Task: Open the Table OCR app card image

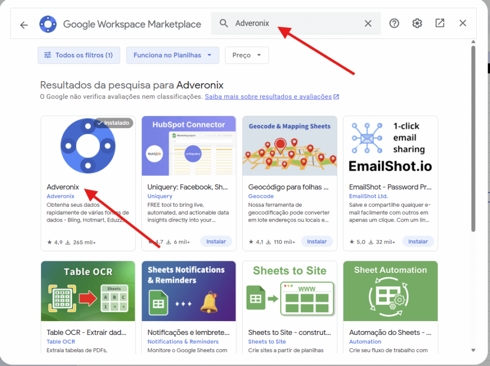Action: (x=88, y=291)
